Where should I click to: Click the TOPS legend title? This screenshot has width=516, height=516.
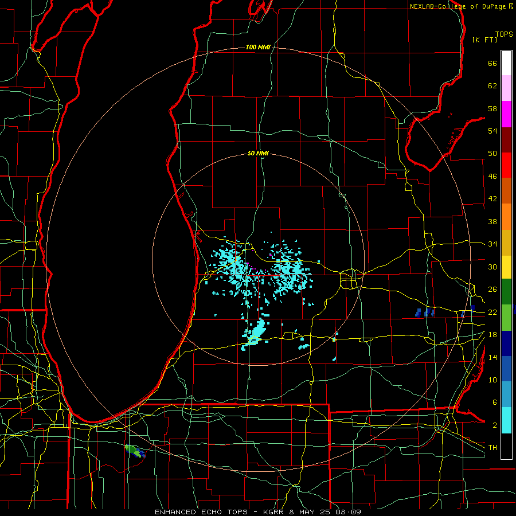point(504,34)
